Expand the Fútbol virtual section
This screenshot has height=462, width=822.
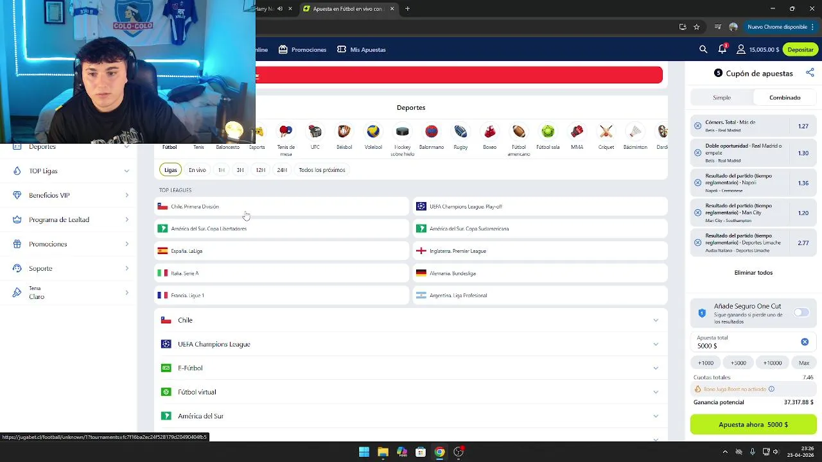(x=411, y=392)
